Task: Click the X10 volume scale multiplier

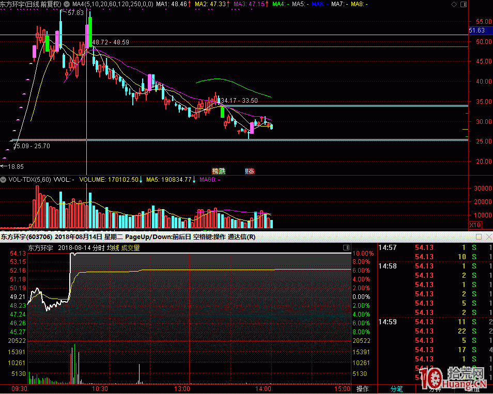Action: [475, 225]
